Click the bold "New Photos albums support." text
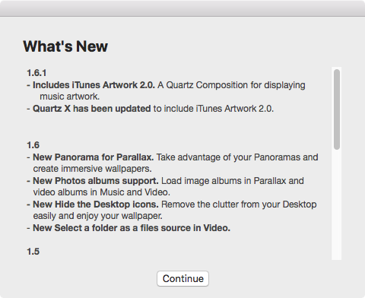The width and height of the screenshot is (365, 298). pos(96,181)
